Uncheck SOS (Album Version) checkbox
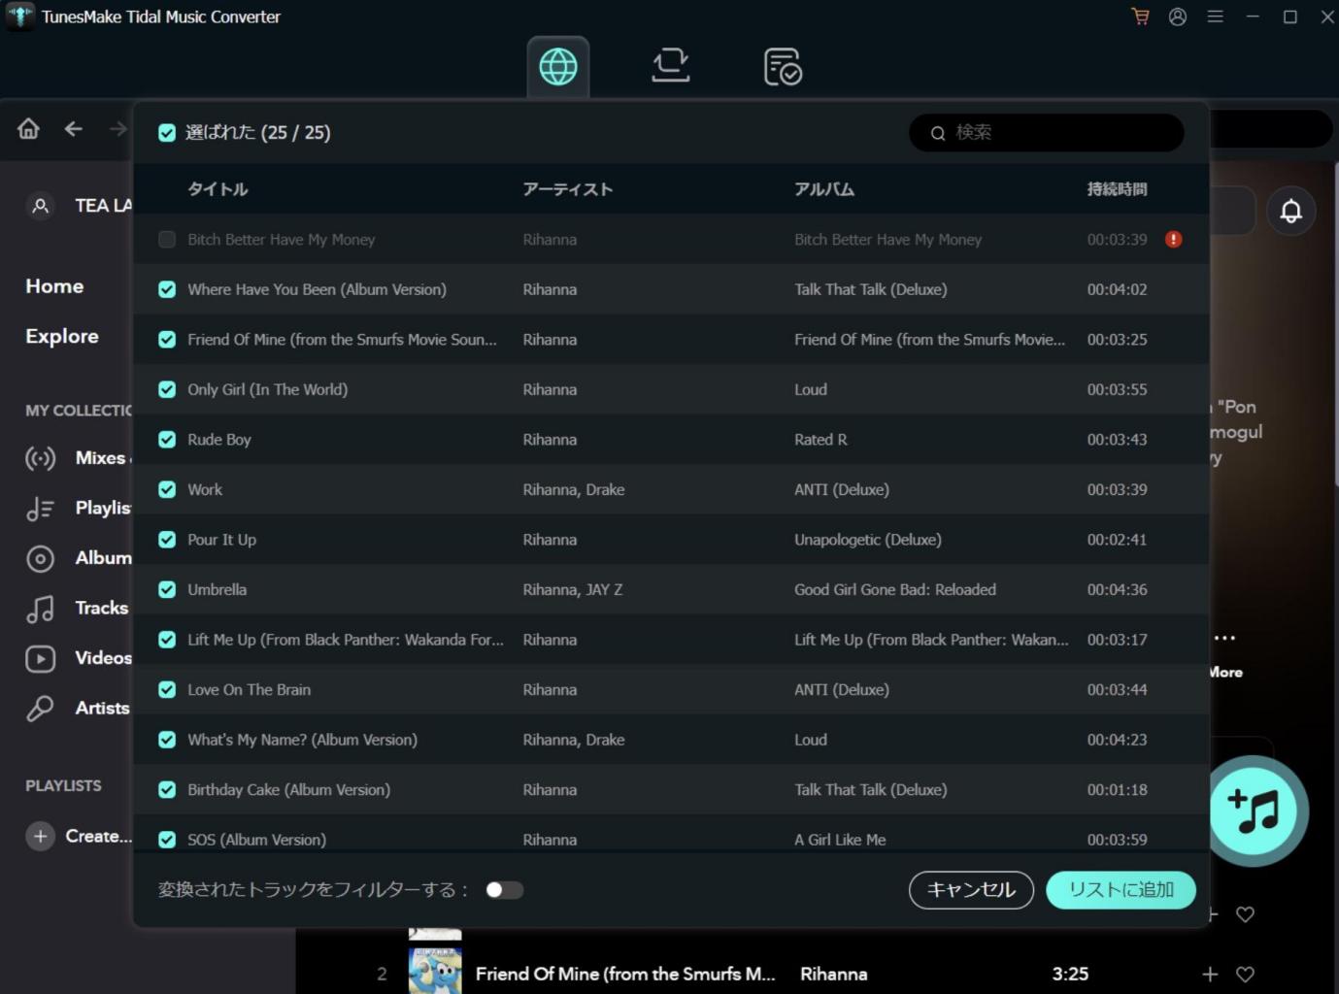The height and width of the screenshot is (994, 1339). coord(167,840)
